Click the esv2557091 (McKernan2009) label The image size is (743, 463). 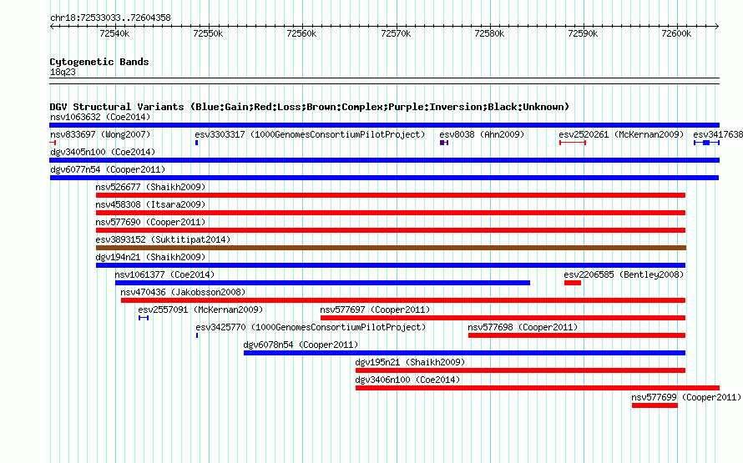(x=200, y=310)
